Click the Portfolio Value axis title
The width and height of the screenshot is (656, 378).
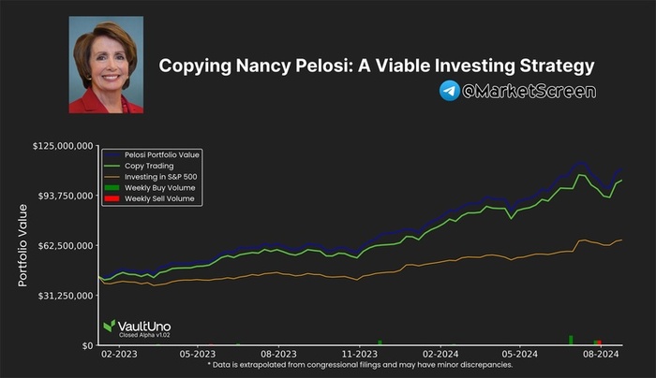22,246
